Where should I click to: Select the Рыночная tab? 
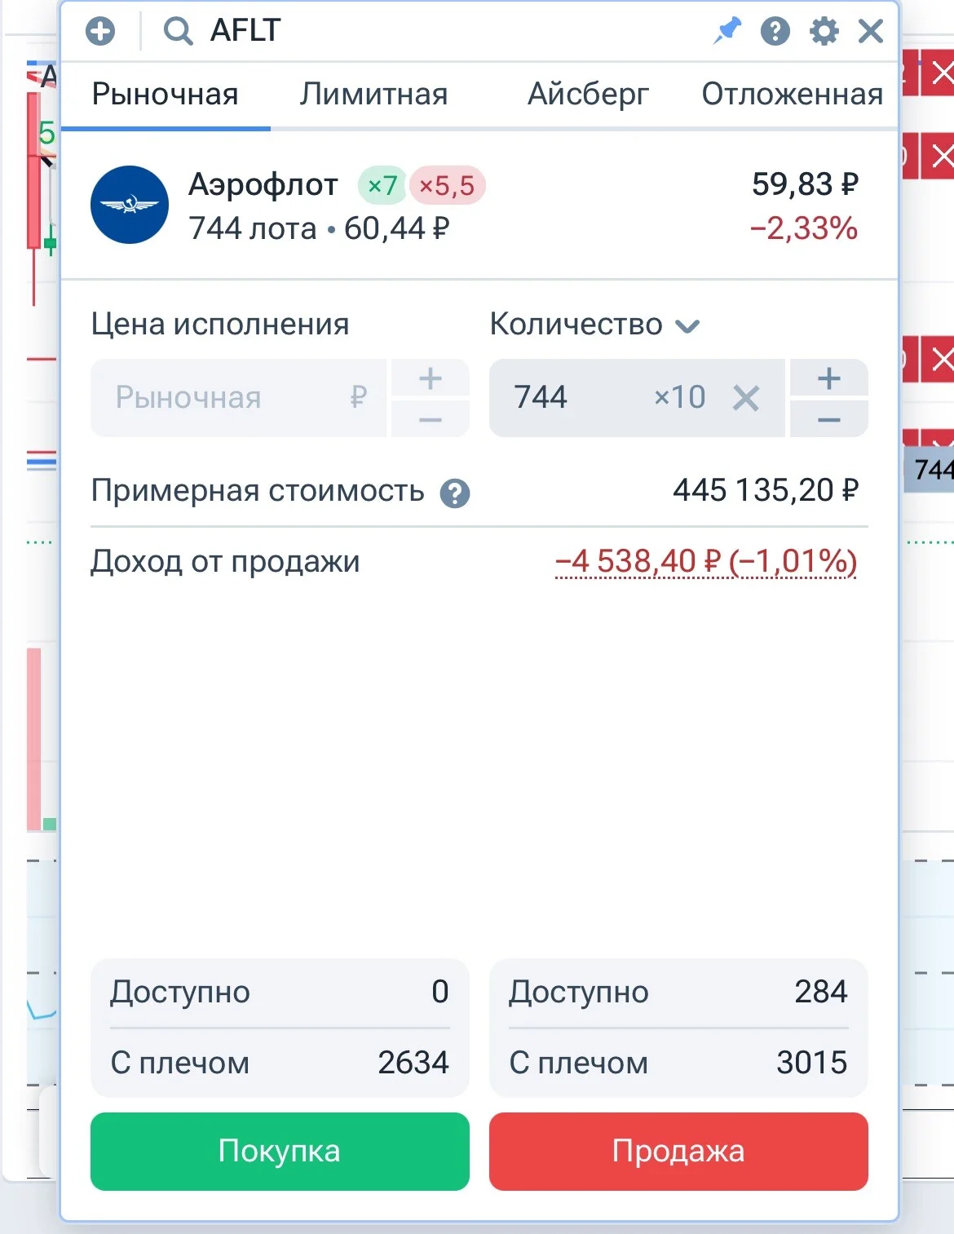point(166,95)
